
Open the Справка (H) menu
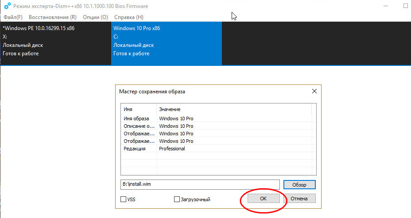[x=129, y=17]
